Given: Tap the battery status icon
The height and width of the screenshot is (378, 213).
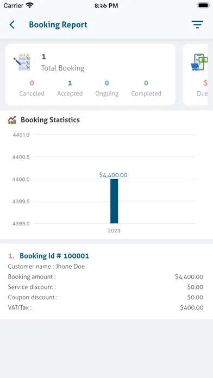Looking at the screenshot, I should (x=204, y=5).
